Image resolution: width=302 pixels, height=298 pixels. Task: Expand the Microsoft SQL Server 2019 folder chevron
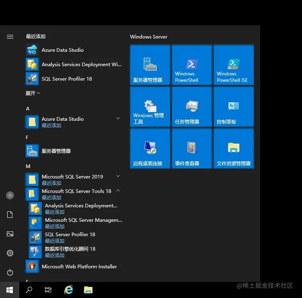coord(118,176)
